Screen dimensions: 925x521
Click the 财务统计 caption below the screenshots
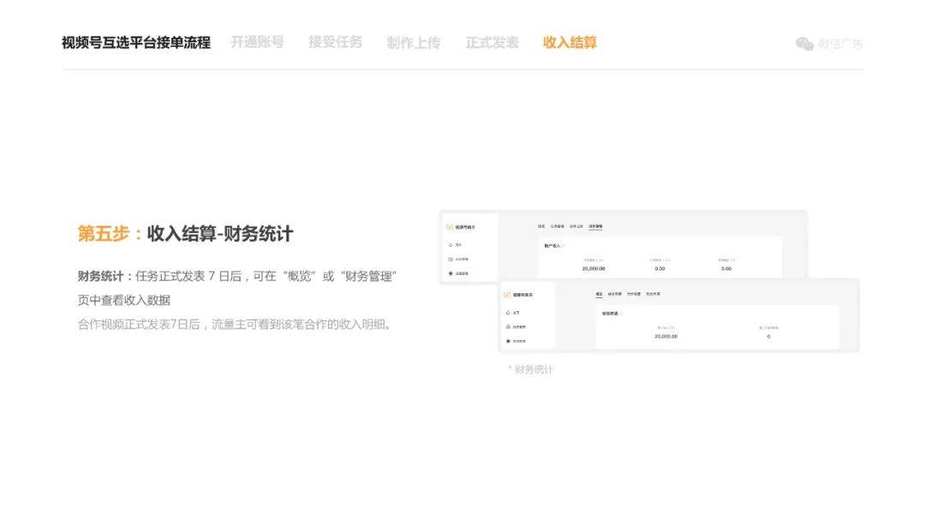(533, 369)
